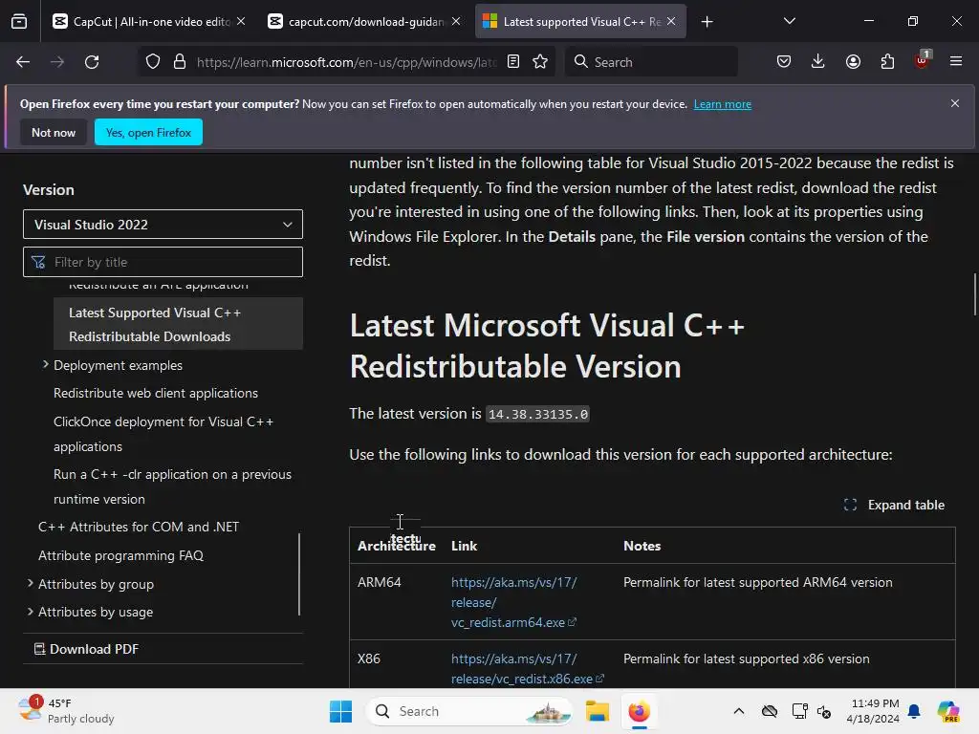Click the URL address bar
979x734 pixels.
[346, 62]
